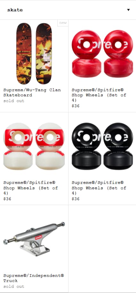Screen dimensions: 136x293
Task: Click the $36 price under red wheels
Action: coord(76,106)
